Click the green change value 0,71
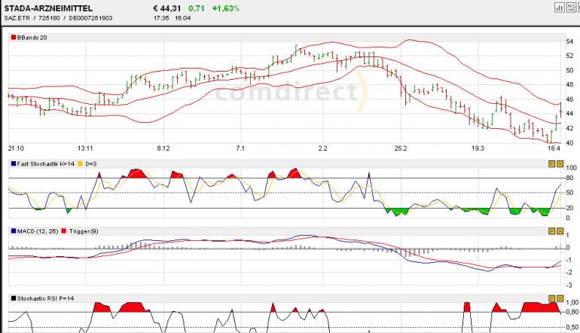Screen dimensions: 580x333 [197, 8]
